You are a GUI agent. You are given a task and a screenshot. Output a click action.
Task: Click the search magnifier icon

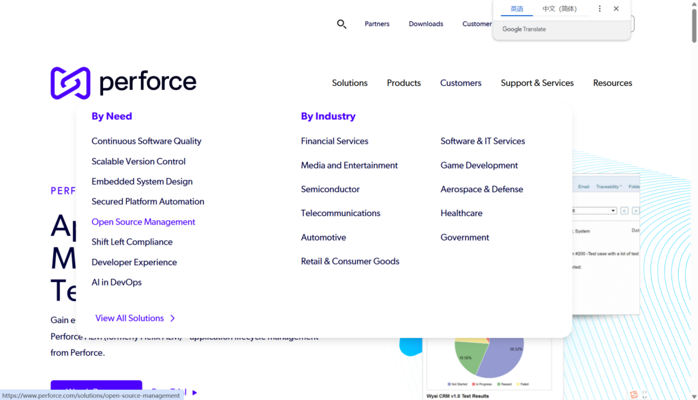click(x=342, y=24)
